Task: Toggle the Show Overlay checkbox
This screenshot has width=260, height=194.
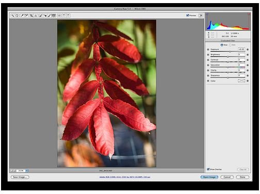Action: click(208, 169)
